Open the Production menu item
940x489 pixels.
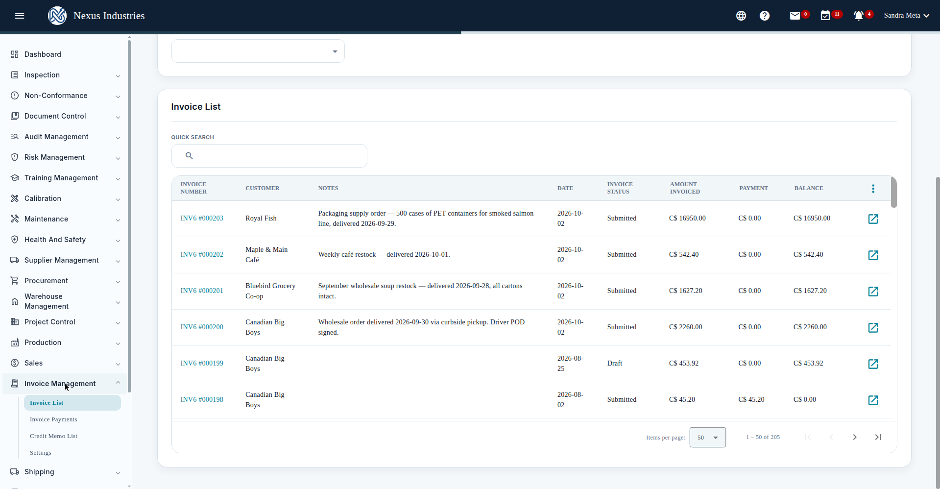[x=64, y=342]
